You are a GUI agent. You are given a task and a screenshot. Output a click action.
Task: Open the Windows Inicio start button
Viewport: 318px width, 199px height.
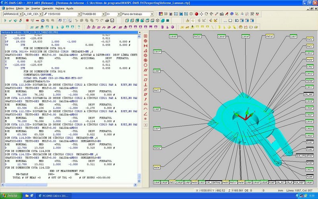[x=11, y=196]
